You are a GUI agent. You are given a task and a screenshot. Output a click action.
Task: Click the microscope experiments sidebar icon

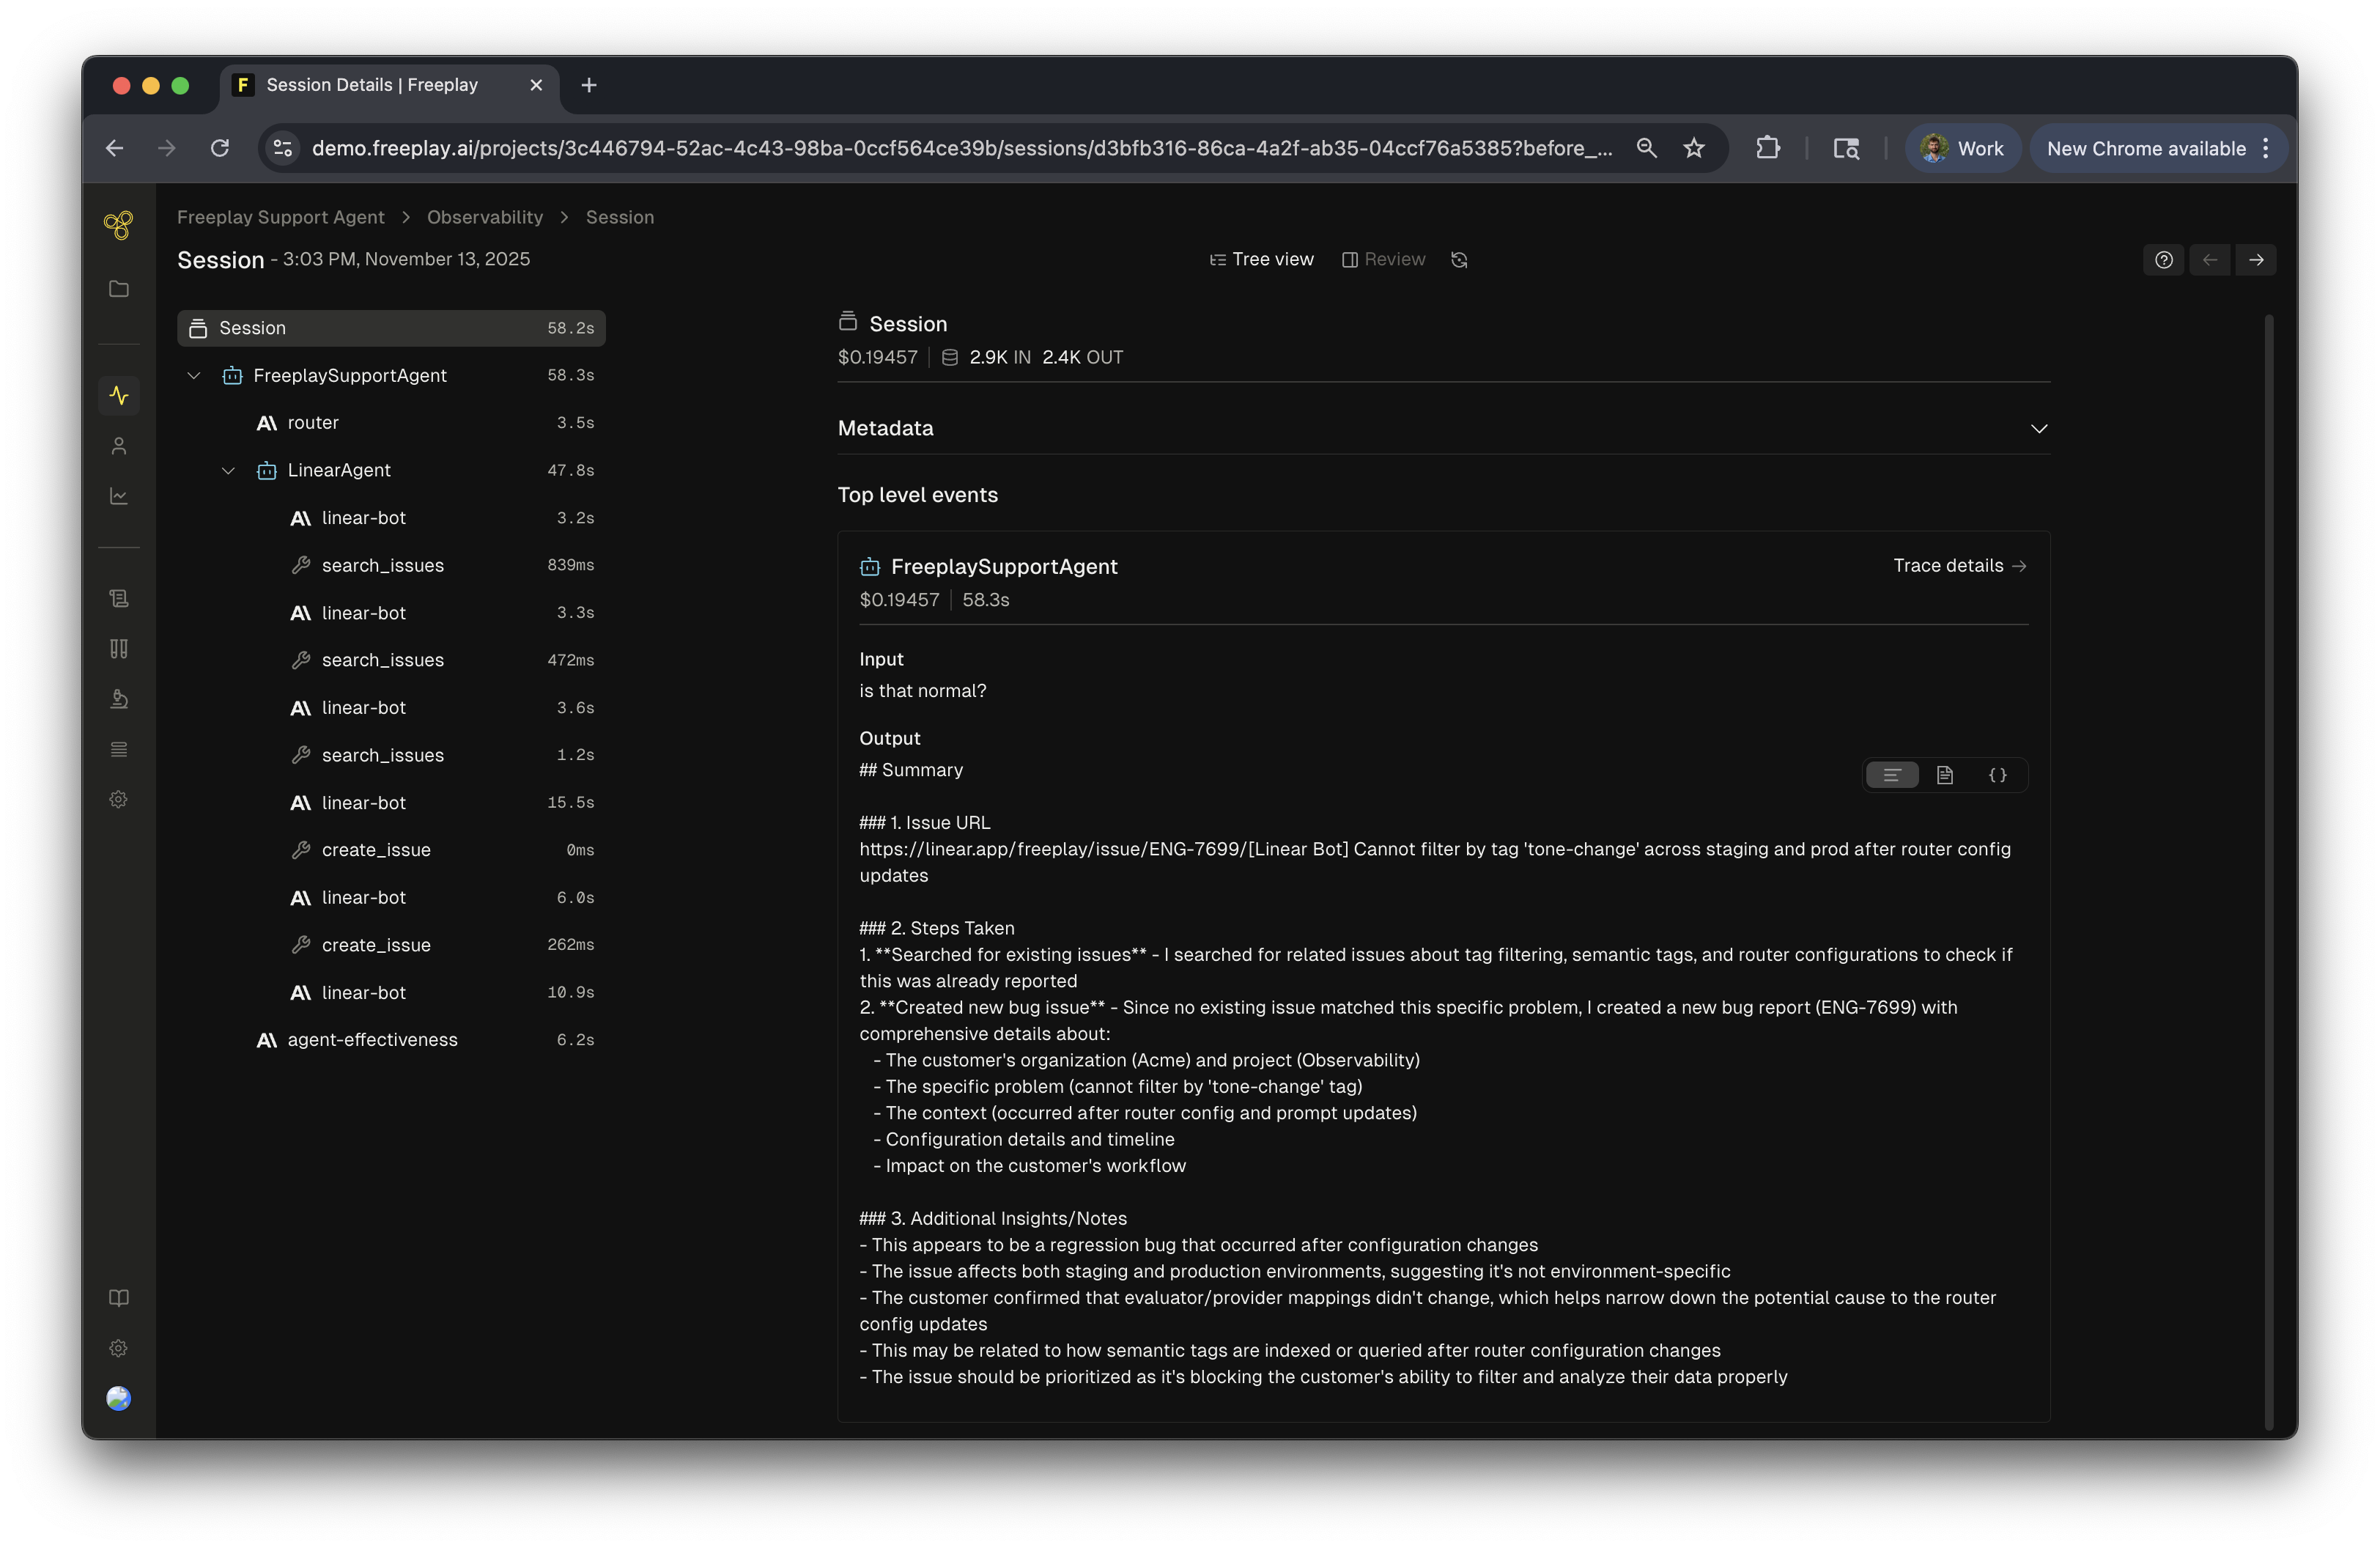click(119, 699)
